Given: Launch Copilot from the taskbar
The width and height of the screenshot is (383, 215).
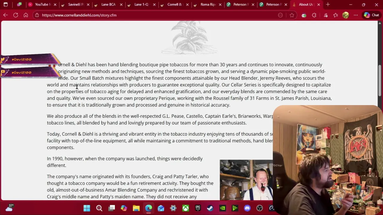Looking at the screenshot, I should tap(124, 208).
